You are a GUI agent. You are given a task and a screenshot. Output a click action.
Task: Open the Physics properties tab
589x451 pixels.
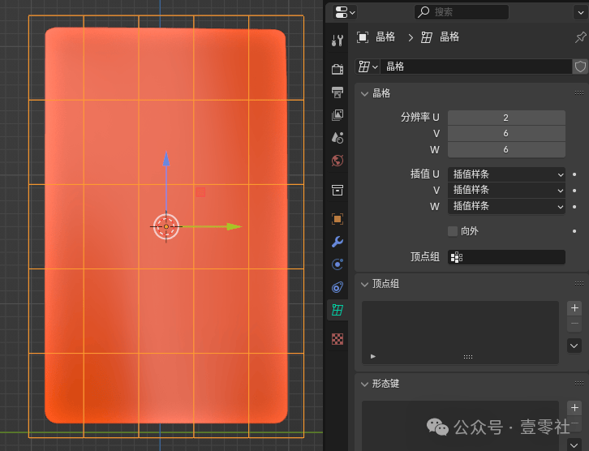(x=337, y=264)
